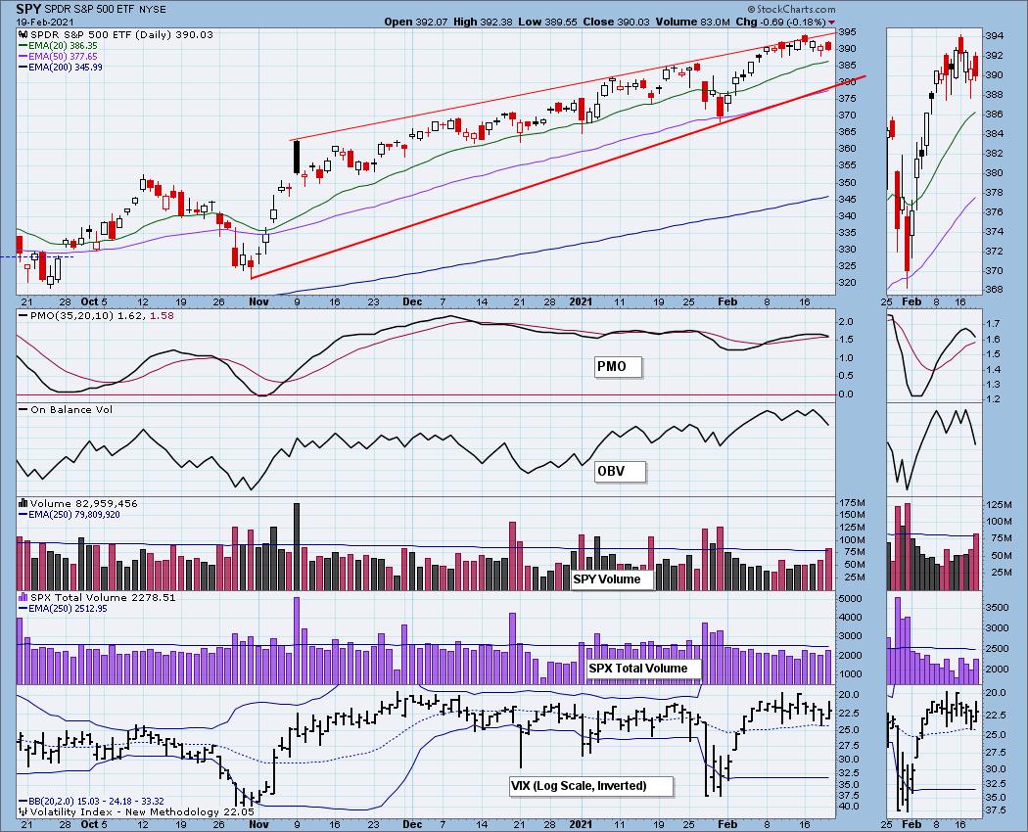This screenshot has width=1028, height=832.
Task: Click the EMA(250) 79,809,920 legend text
Action: [73, 515]
